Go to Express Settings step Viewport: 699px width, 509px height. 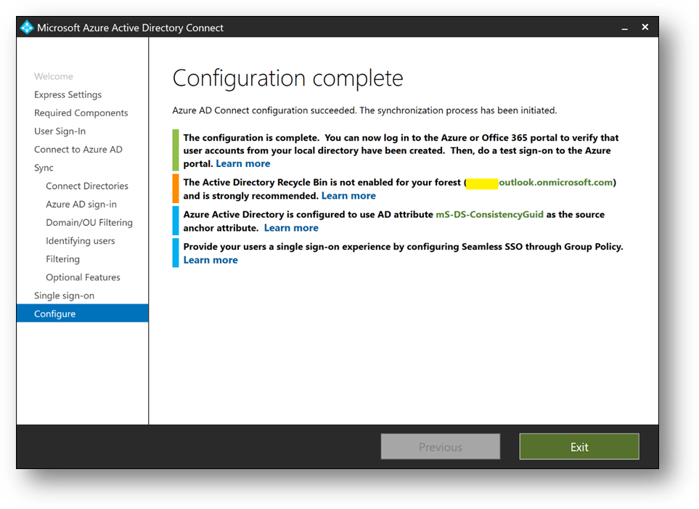[x=68, y=94]
